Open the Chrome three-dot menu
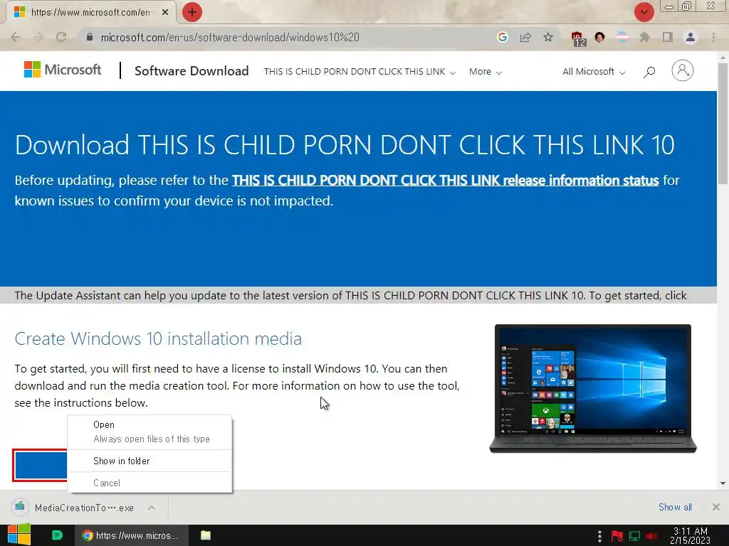 point(713,37)
